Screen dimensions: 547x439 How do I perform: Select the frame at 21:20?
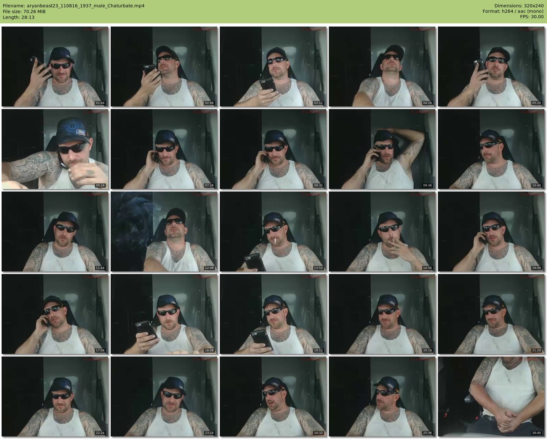(x=491, y=314)
